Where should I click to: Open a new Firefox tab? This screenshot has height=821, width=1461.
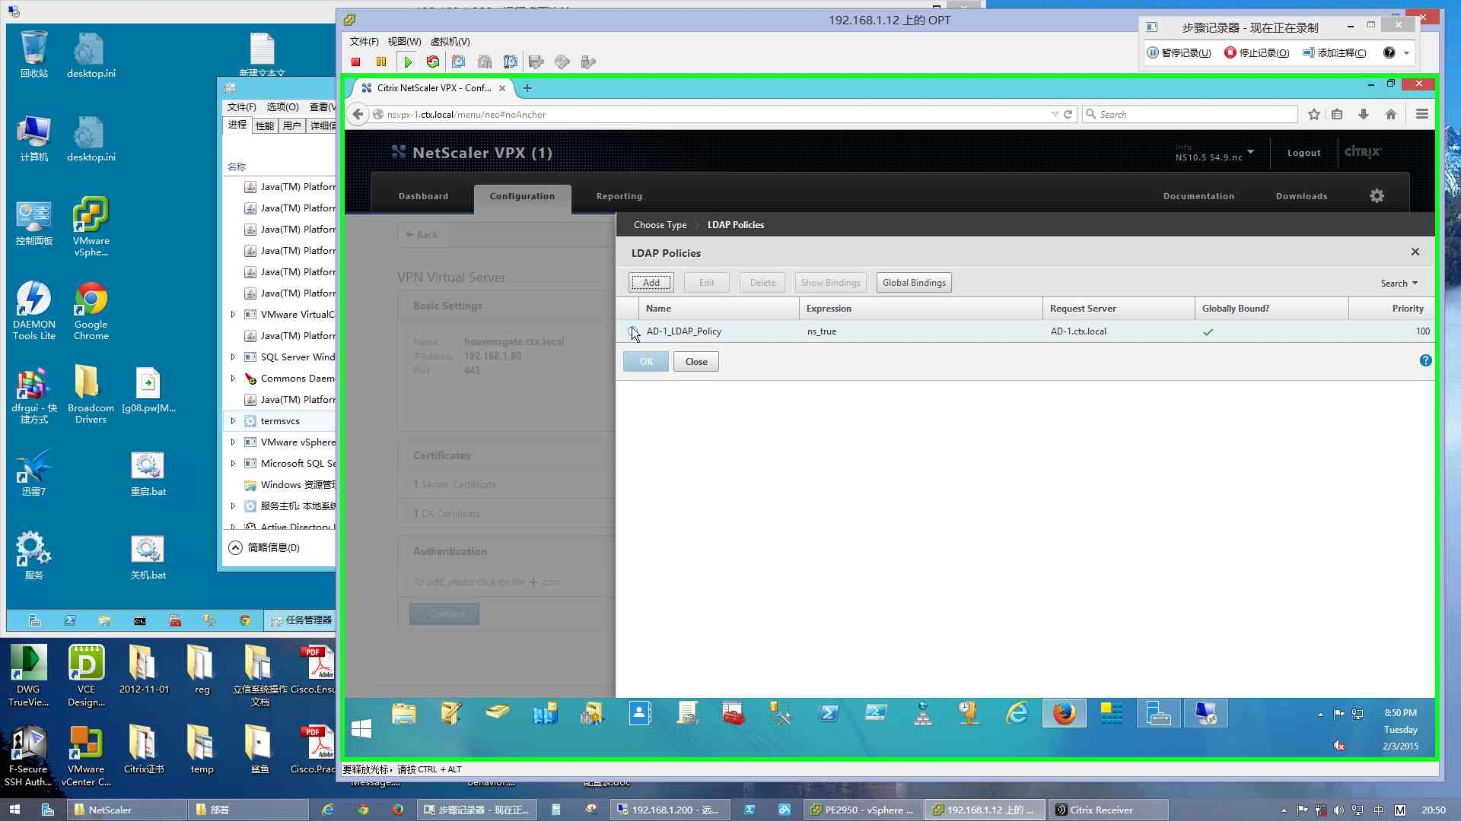[x=527, y=88]
